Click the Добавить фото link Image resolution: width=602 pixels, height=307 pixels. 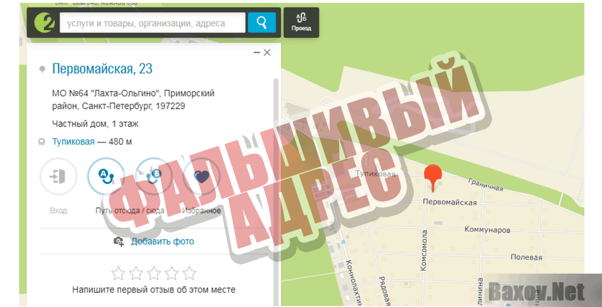(x=163, y=241)
